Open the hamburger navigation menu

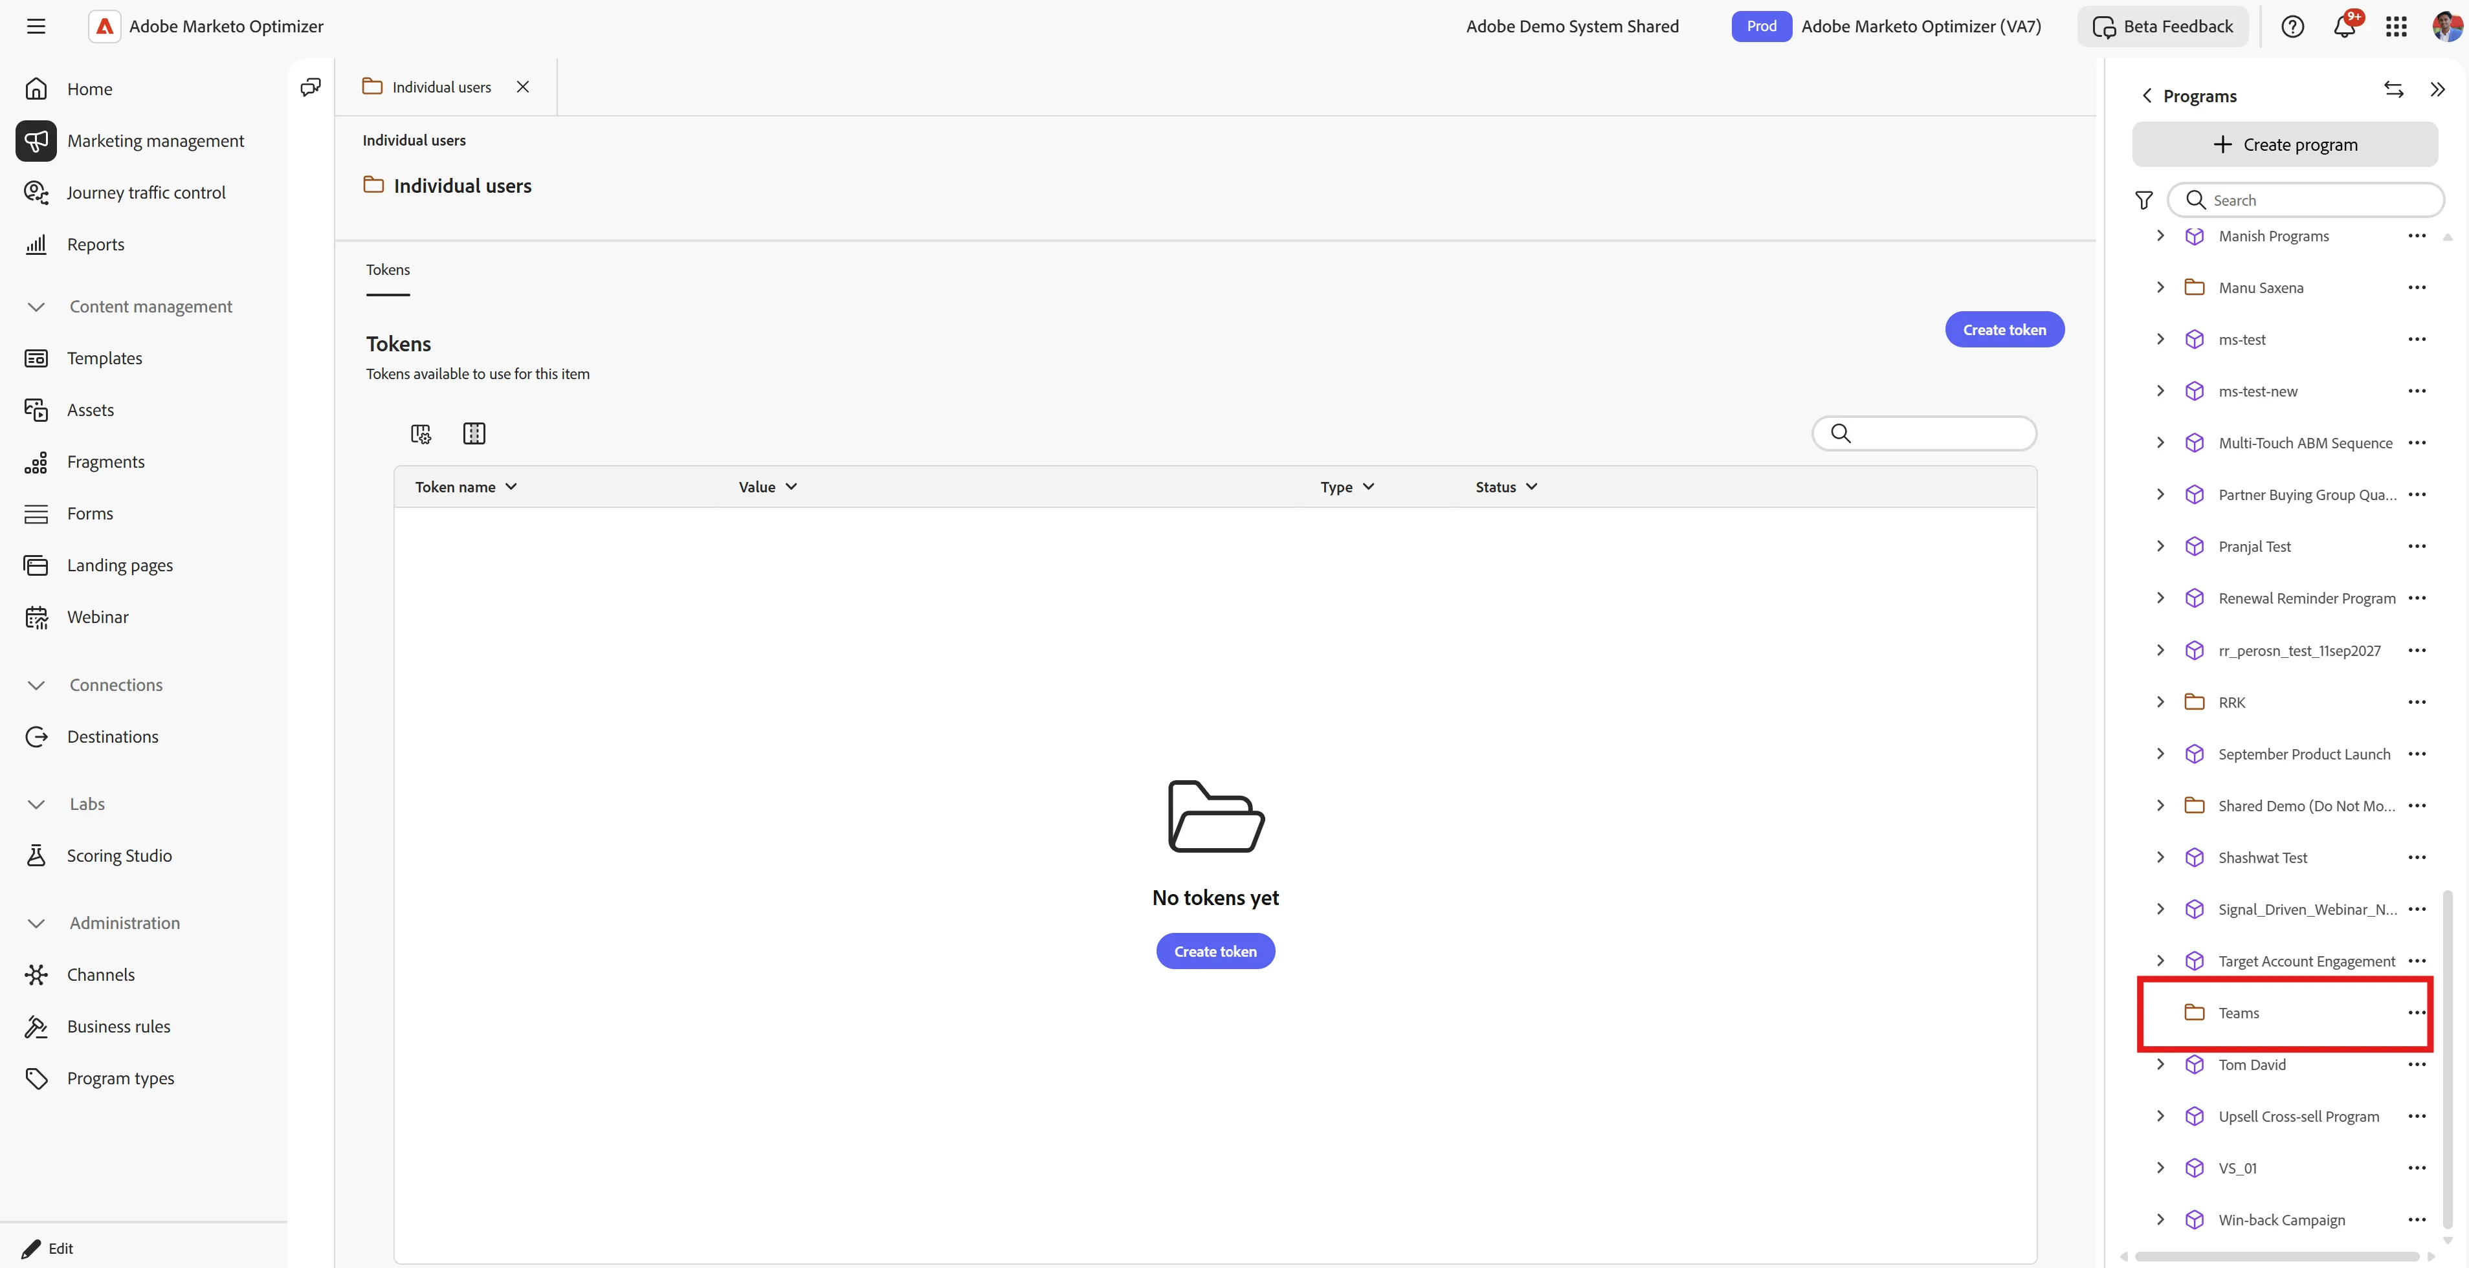[36, 26]
